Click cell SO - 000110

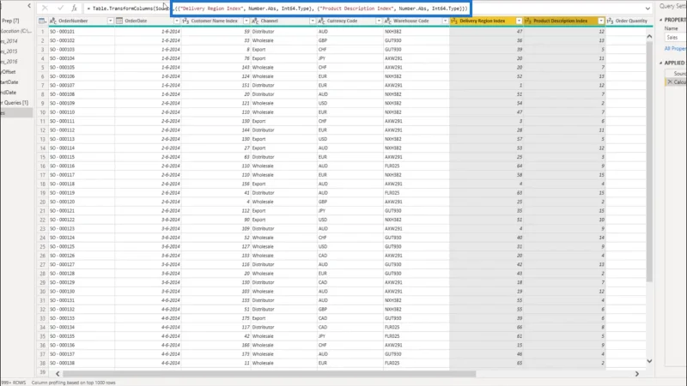(x=62, y=112)
